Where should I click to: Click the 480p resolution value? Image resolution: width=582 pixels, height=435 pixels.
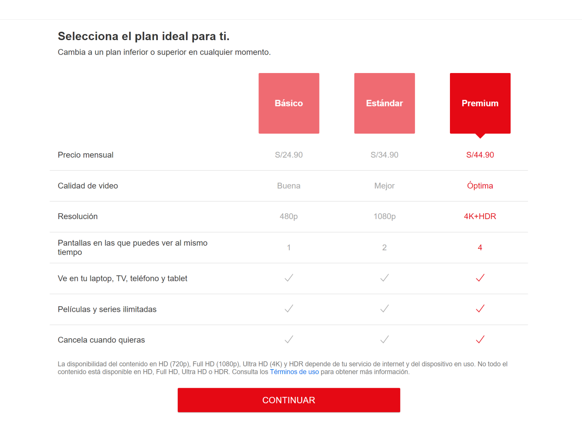pyautogui.click(x=289, y=216)
